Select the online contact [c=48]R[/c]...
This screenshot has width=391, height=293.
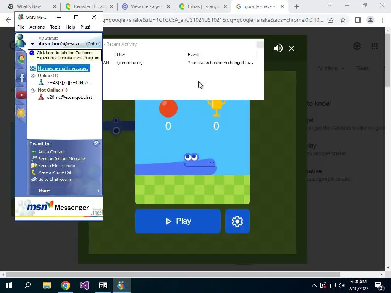click(69, 83)
